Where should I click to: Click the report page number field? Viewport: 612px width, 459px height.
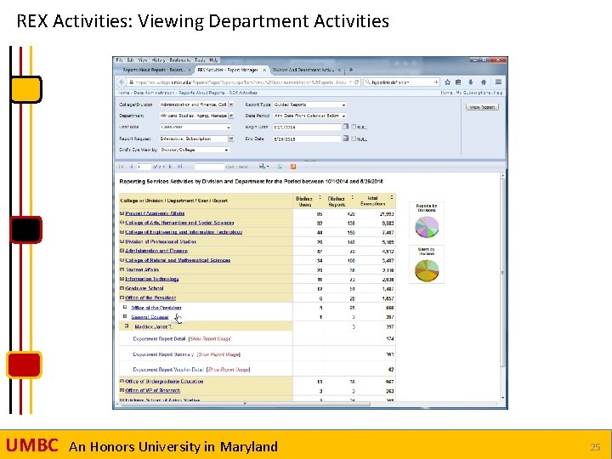(x=144, y=167)
